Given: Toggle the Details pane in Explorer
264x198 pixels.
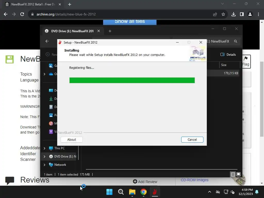Looking at the screenshot, I should pyautogui.click(x=228, y=55).
